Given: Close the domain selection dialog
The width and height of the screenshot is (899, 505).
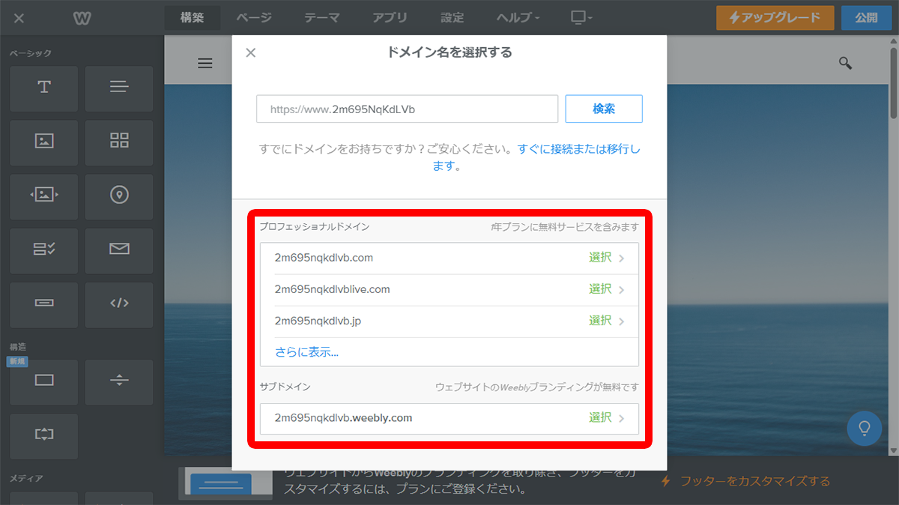Looking at the screenshot, I should pyautogui.click(x=251, y=52).
